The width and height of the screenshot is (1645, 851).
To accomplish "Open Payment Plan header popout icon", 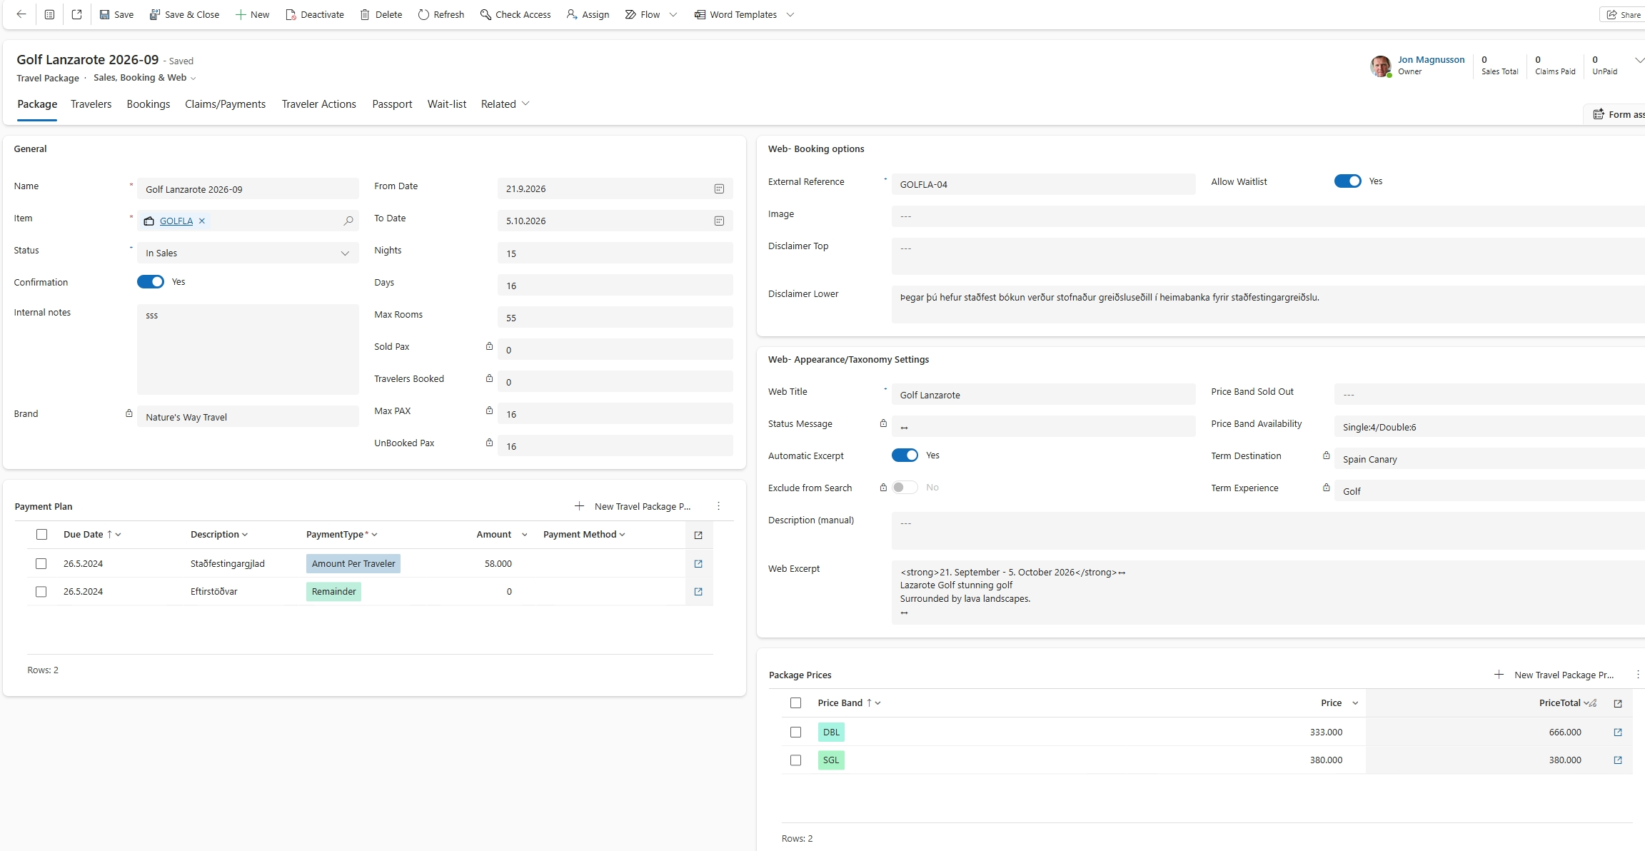I will [698, 535].
